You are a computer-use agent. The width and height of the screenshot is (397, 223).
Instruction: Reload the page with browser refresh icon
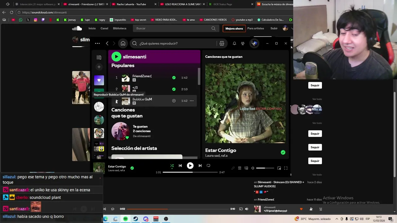pos(11,12)
